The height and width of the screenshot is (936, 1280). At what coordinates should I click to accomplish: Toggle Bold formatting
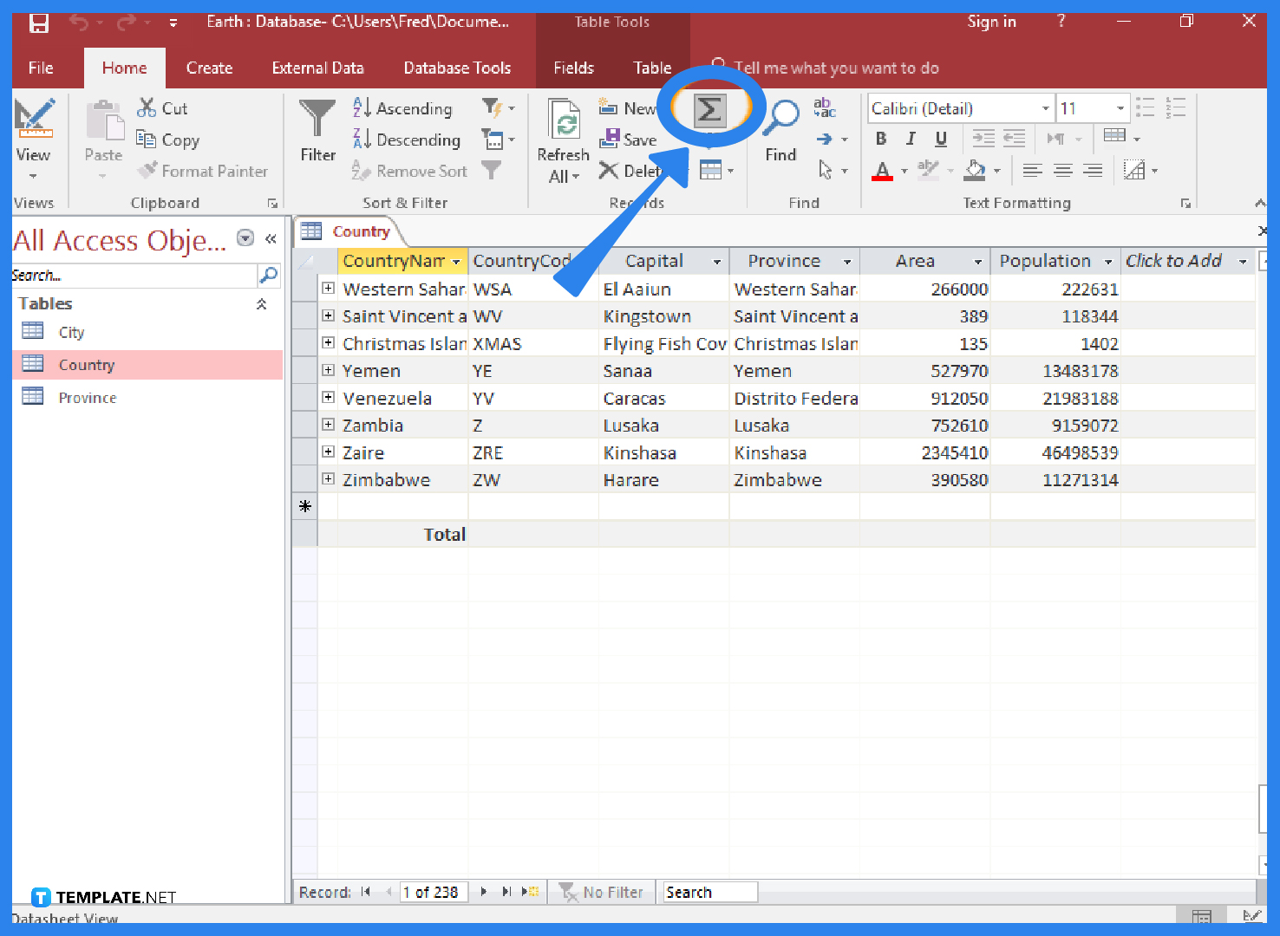(x=880, y=138)
